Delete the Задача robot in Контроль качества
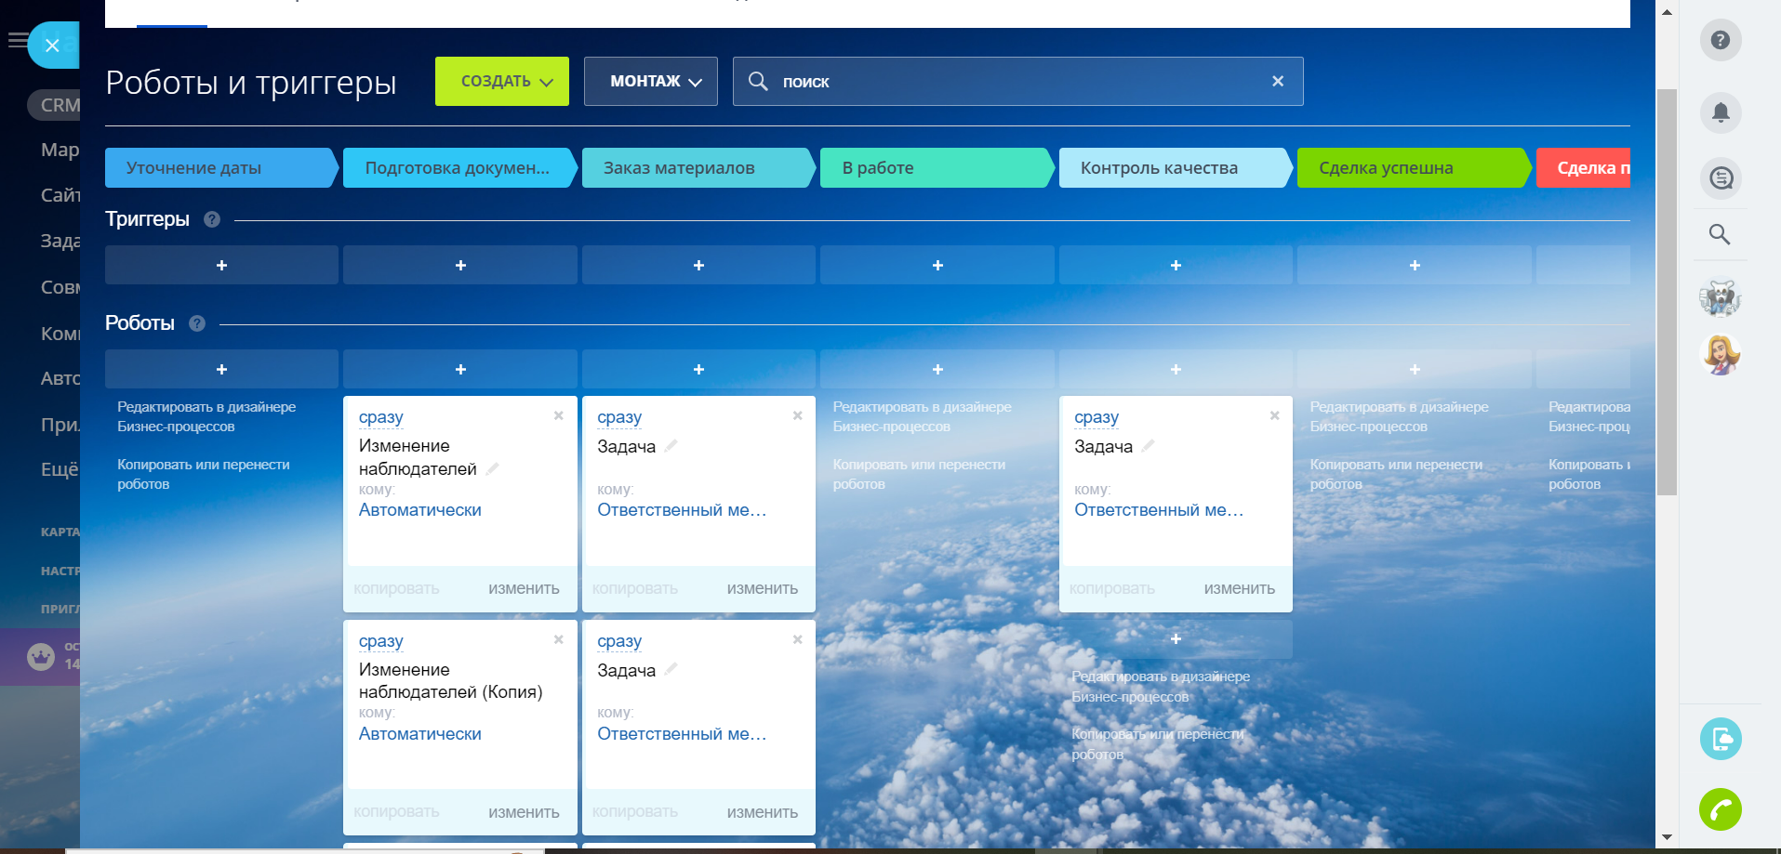Viewport: 1781px width, 854px height. (x=1274, y=415)
